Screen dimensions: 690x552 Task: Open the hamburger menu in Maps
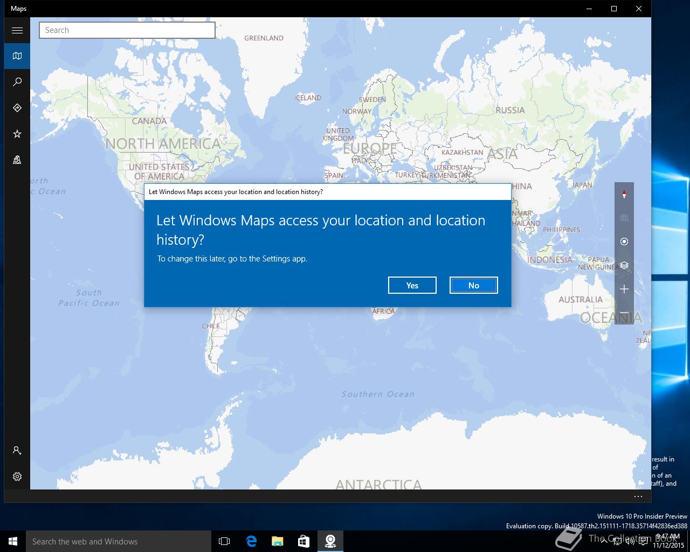(x=17, y=30)
